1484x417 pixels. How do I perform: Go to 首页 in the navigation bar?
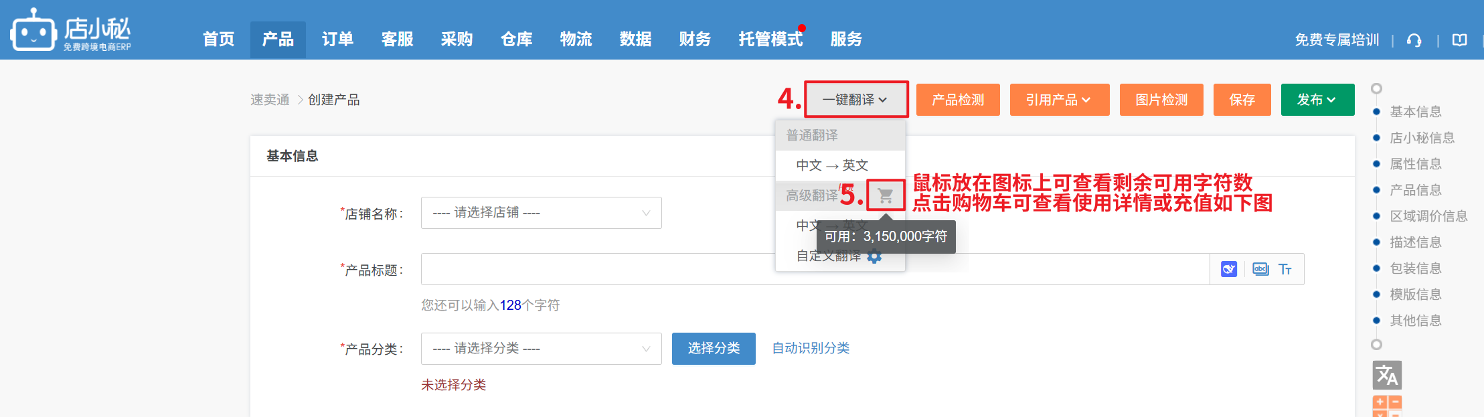[x=219, y=39]
